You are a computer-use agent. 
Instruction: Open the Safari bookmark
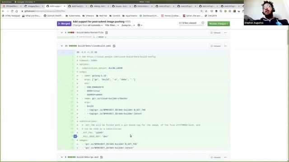click(193, 16)
